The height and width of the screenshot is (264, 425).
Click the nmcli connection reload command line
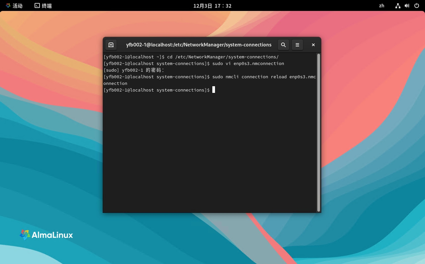(210, 77)
